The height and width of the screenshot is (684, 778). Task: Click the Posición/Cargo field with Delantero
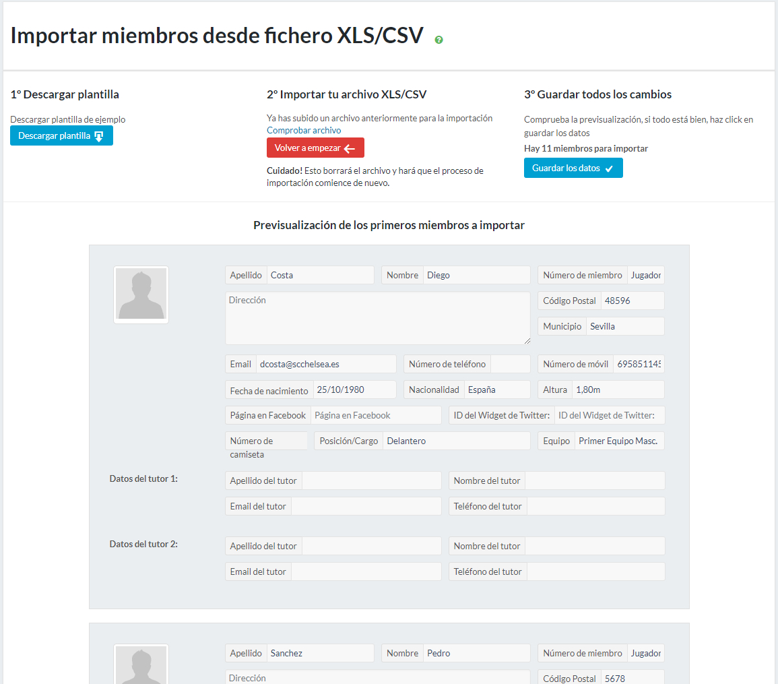(x=456, y=441)
